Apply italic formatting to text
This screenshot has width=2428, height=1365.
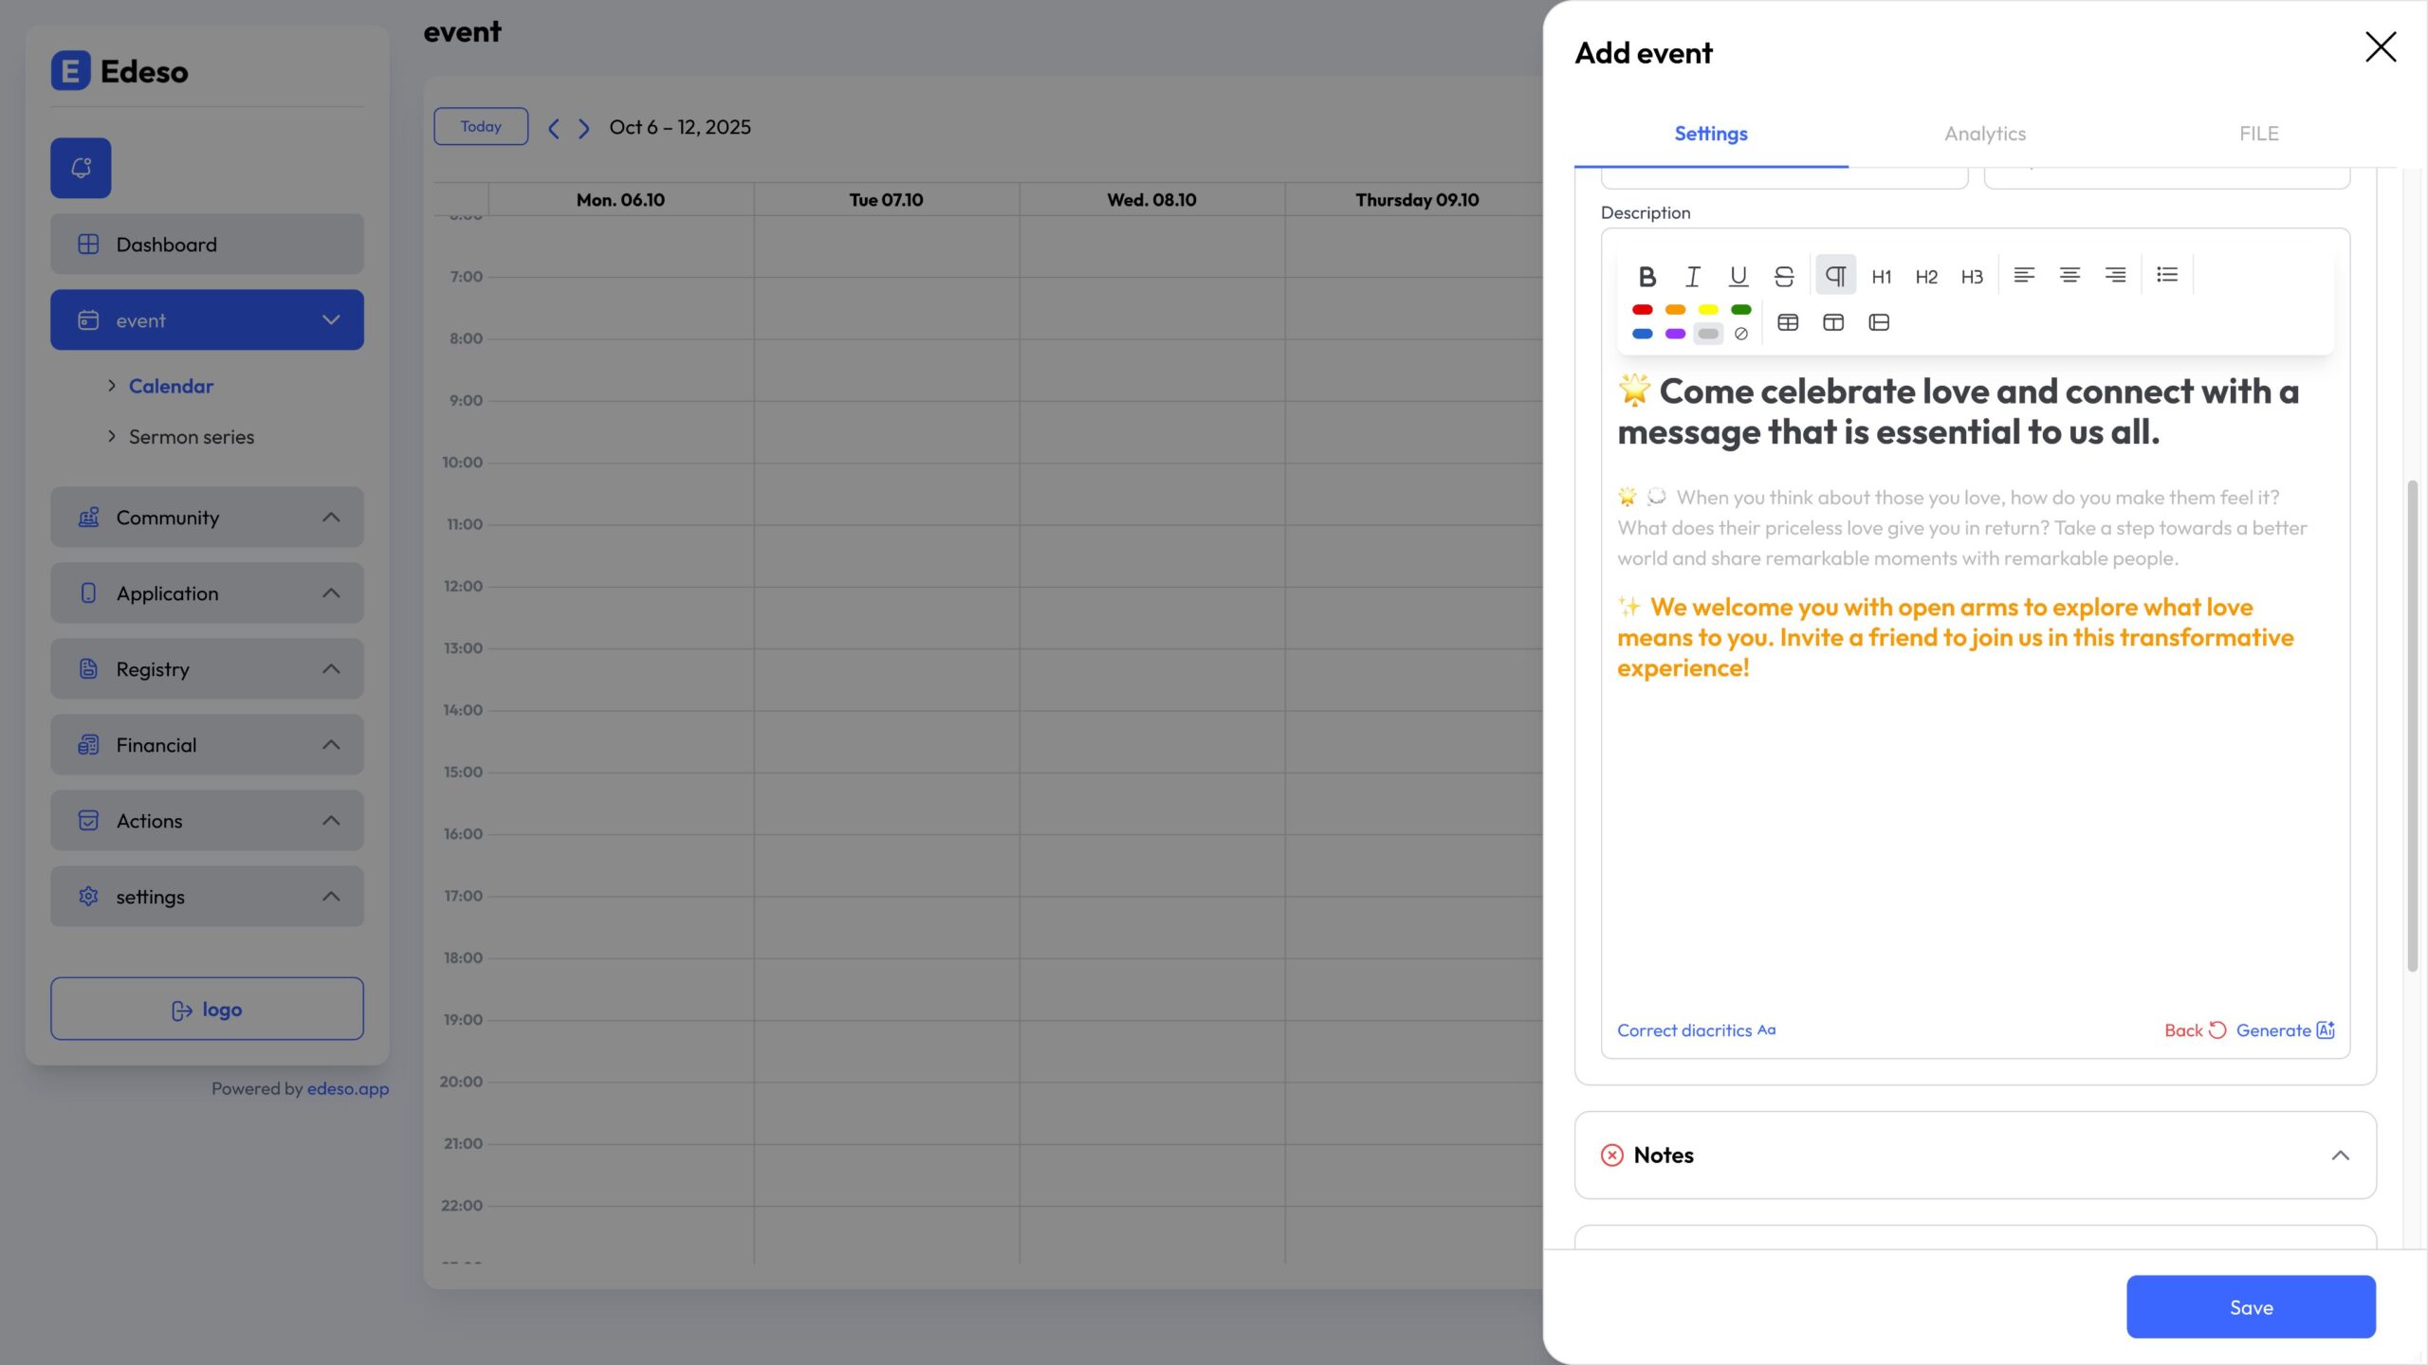pos(1692,276)
